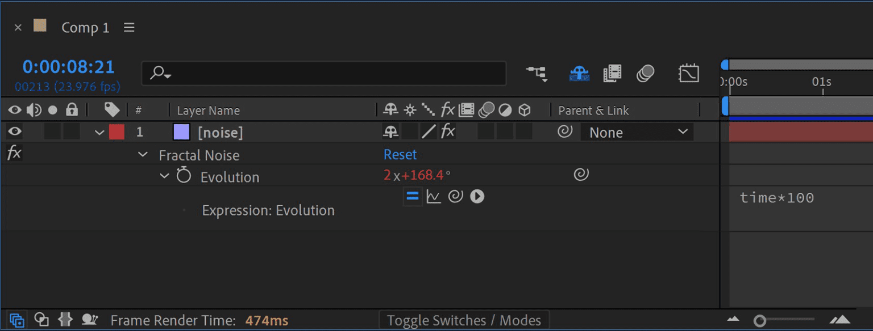Click the red label swatch of noise layer
The height and width of the screenshot is (331, 873).
point(117,131)
